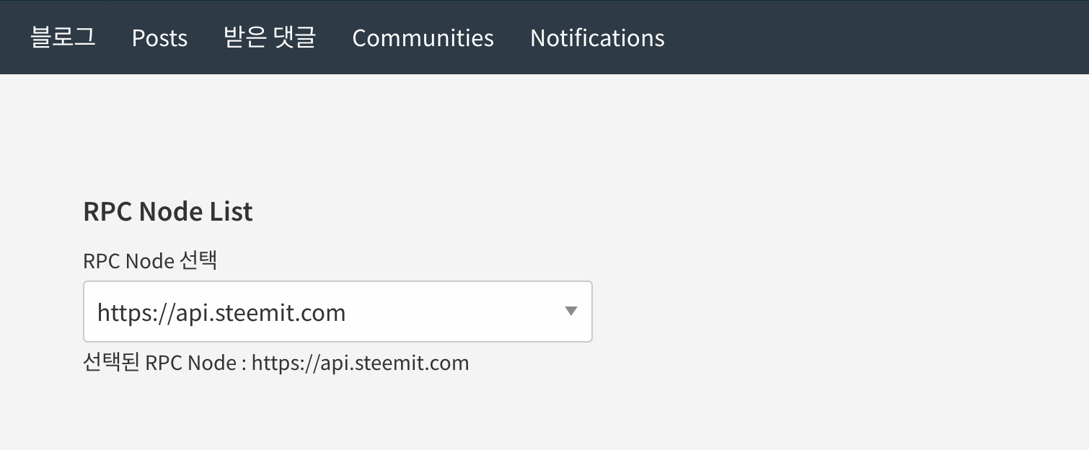Toggle the node list with the gray triangle
Image resolution: width=1089 pixels, height=450 pixels.
click(x=570, y=312)
